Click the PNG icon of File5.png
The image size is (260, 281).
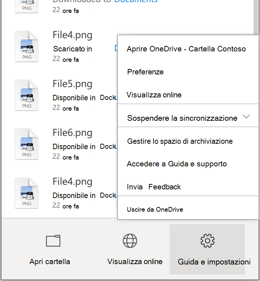pyautogui.click(x=27, y=95)
